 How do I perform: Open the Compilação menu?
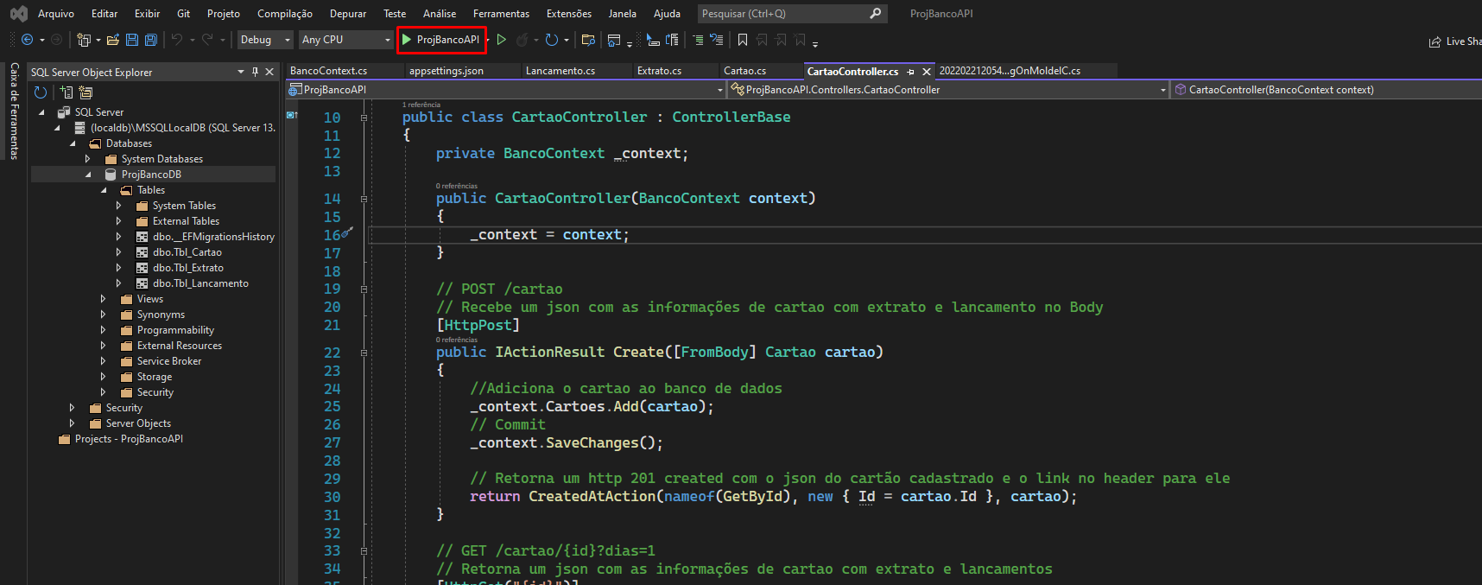pos(285,14)
